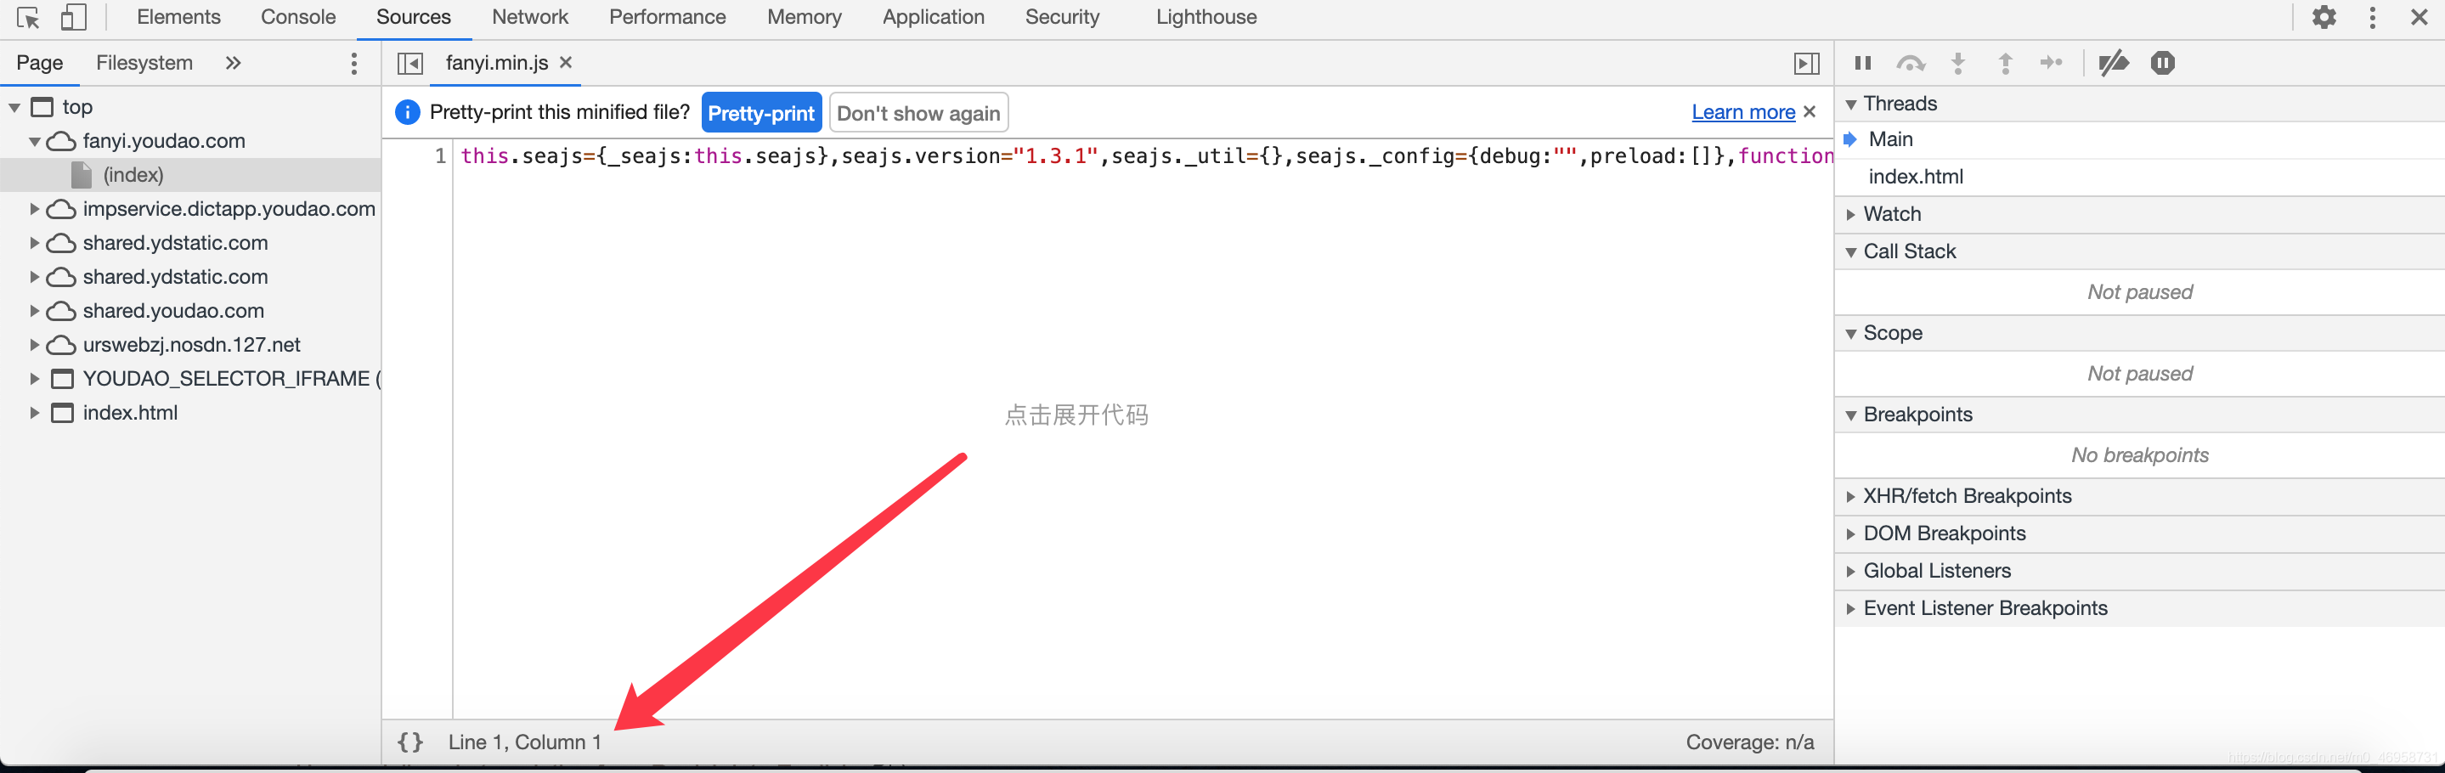
Task: Open the Memory tab
Action: click(804, 17)
